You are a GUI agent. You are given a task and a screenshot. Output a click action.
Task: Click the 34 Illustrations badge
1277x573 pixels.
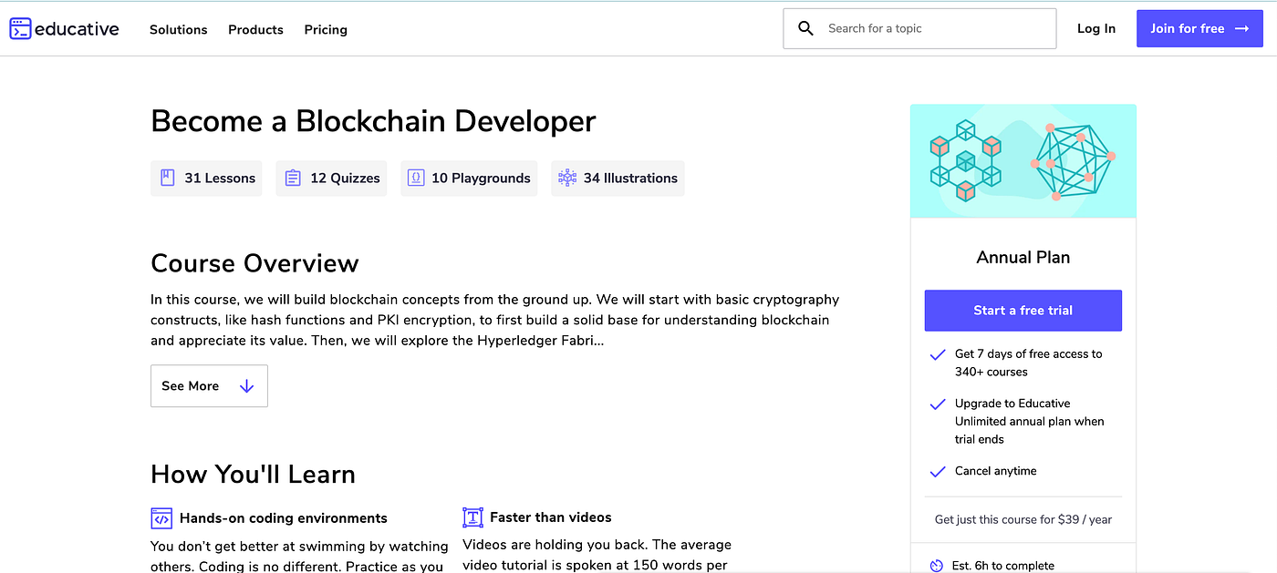coord(618,179)
